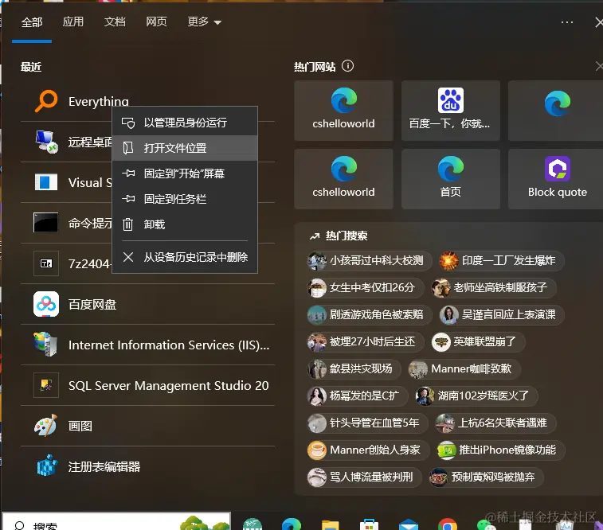Image resolution: width=603 pixels, height=530 pixels.
Task: Open Microsoft Store from the taskbar
Action: coord(369,524)
